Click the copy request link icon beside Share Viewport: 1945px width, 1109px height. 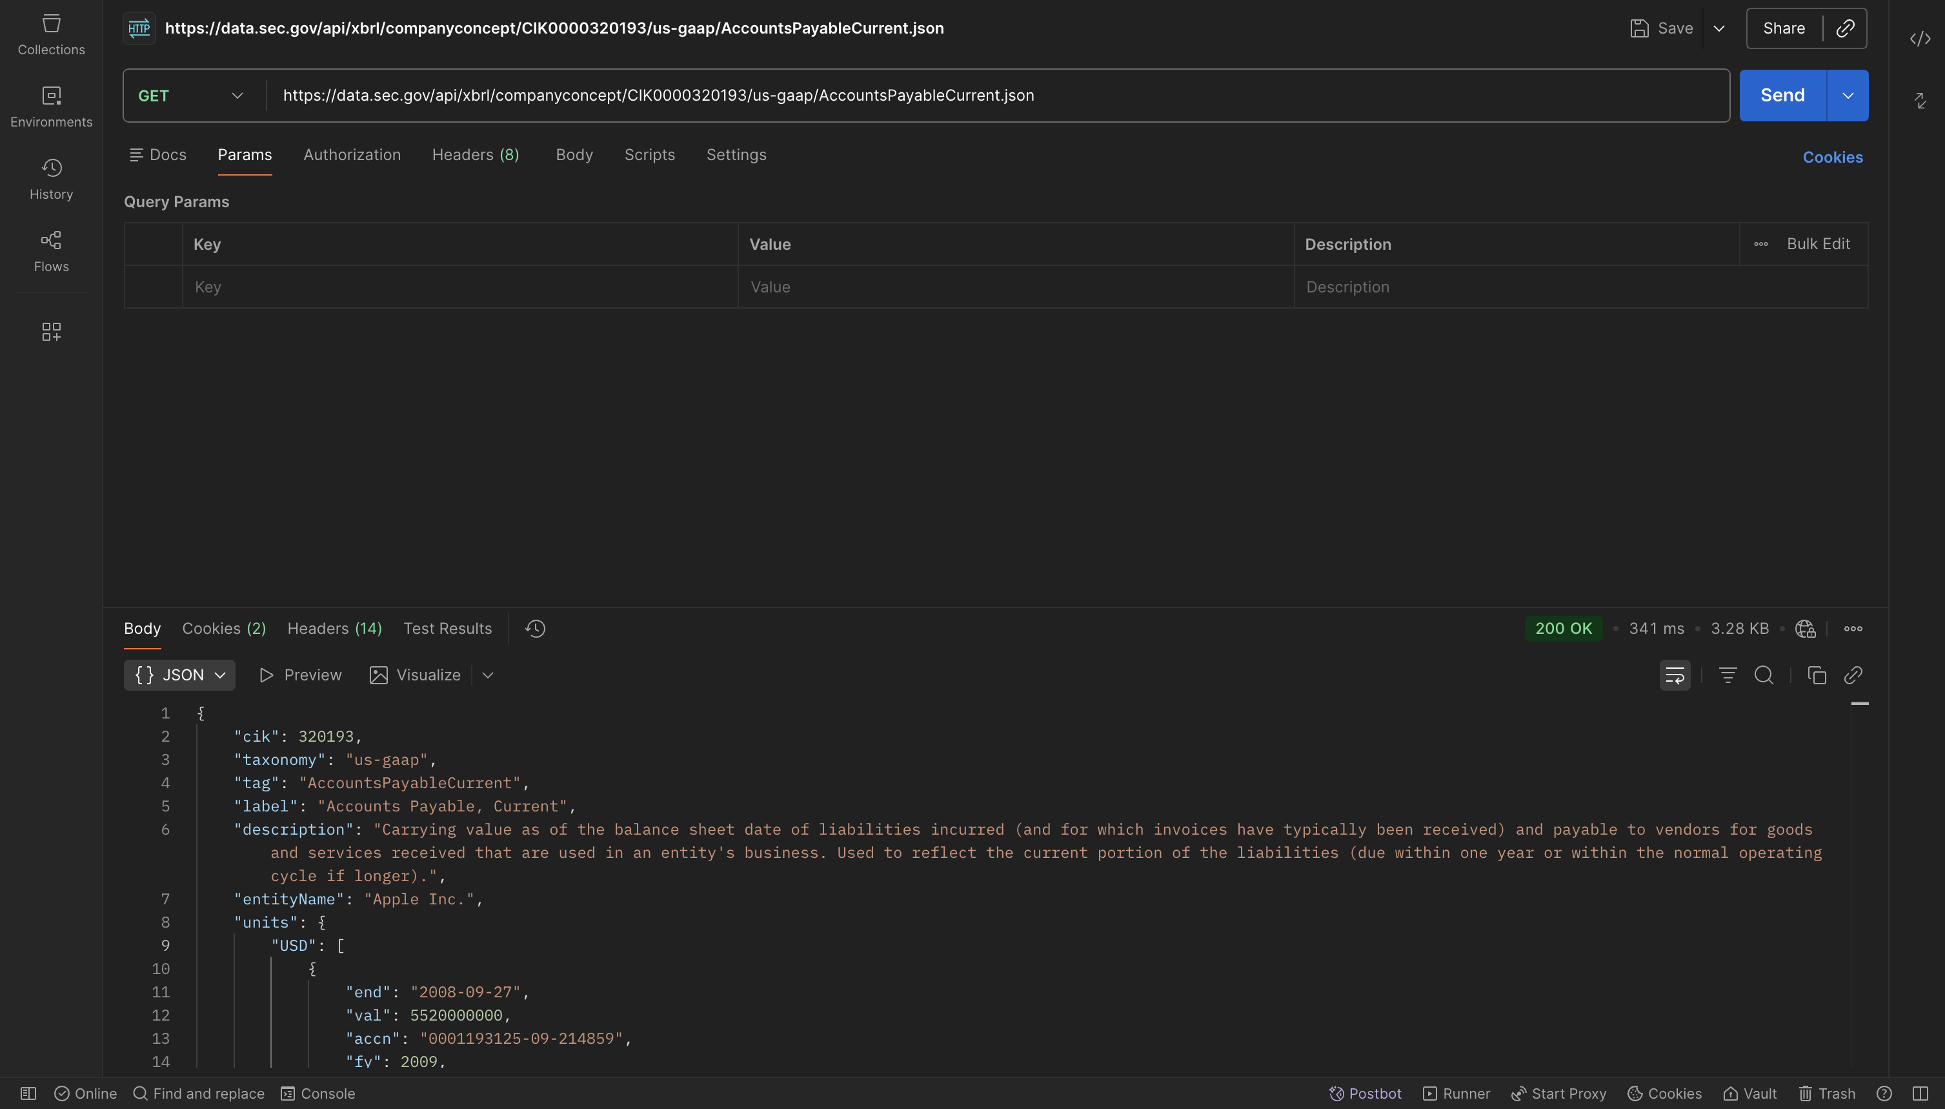[x=1845, y=29]
